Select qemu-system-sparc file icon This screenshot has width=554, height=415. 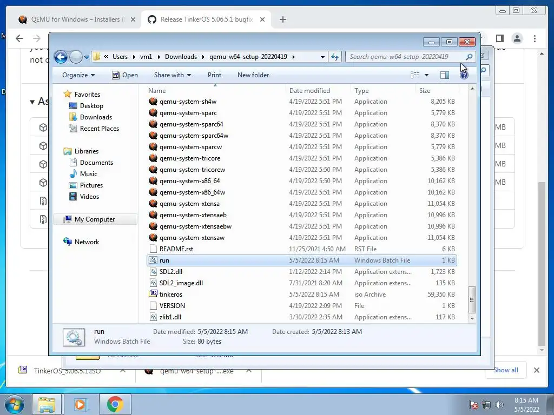coord(153,112)
